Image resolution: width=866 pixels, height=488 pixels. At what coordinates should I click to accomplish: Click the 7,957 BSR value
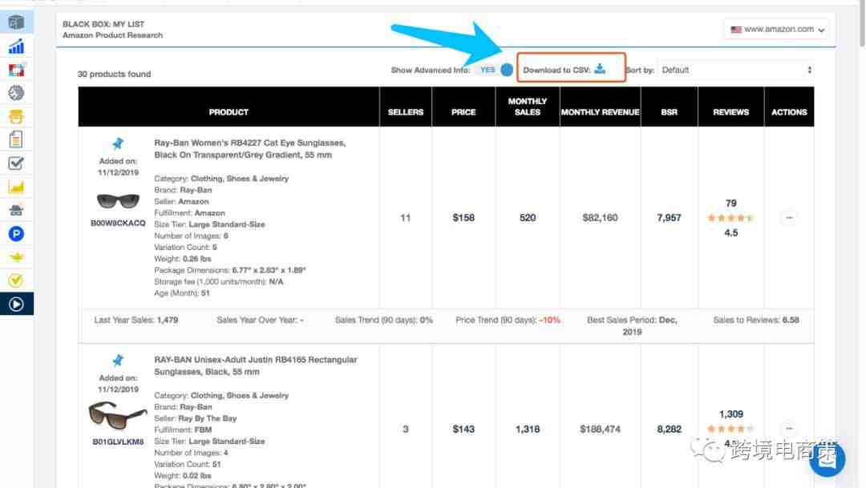(x=669, y=217)
